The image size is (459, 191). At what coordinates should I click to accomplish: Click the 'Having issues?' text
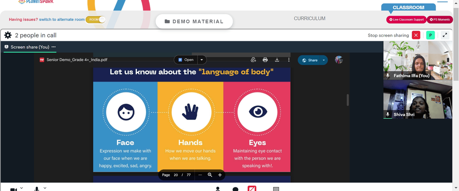[x=23, y=20]
